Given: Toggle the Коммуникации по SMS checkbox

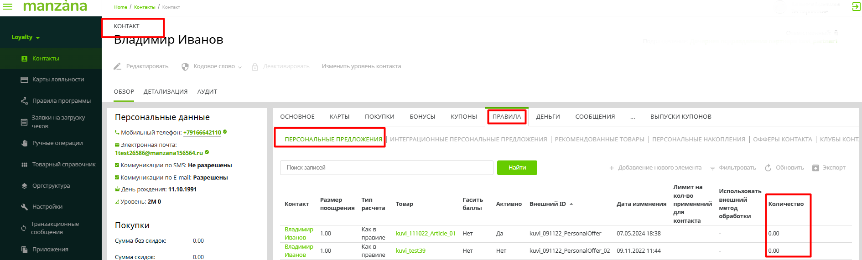Looking at the screenshot, I should coord(117,165).
